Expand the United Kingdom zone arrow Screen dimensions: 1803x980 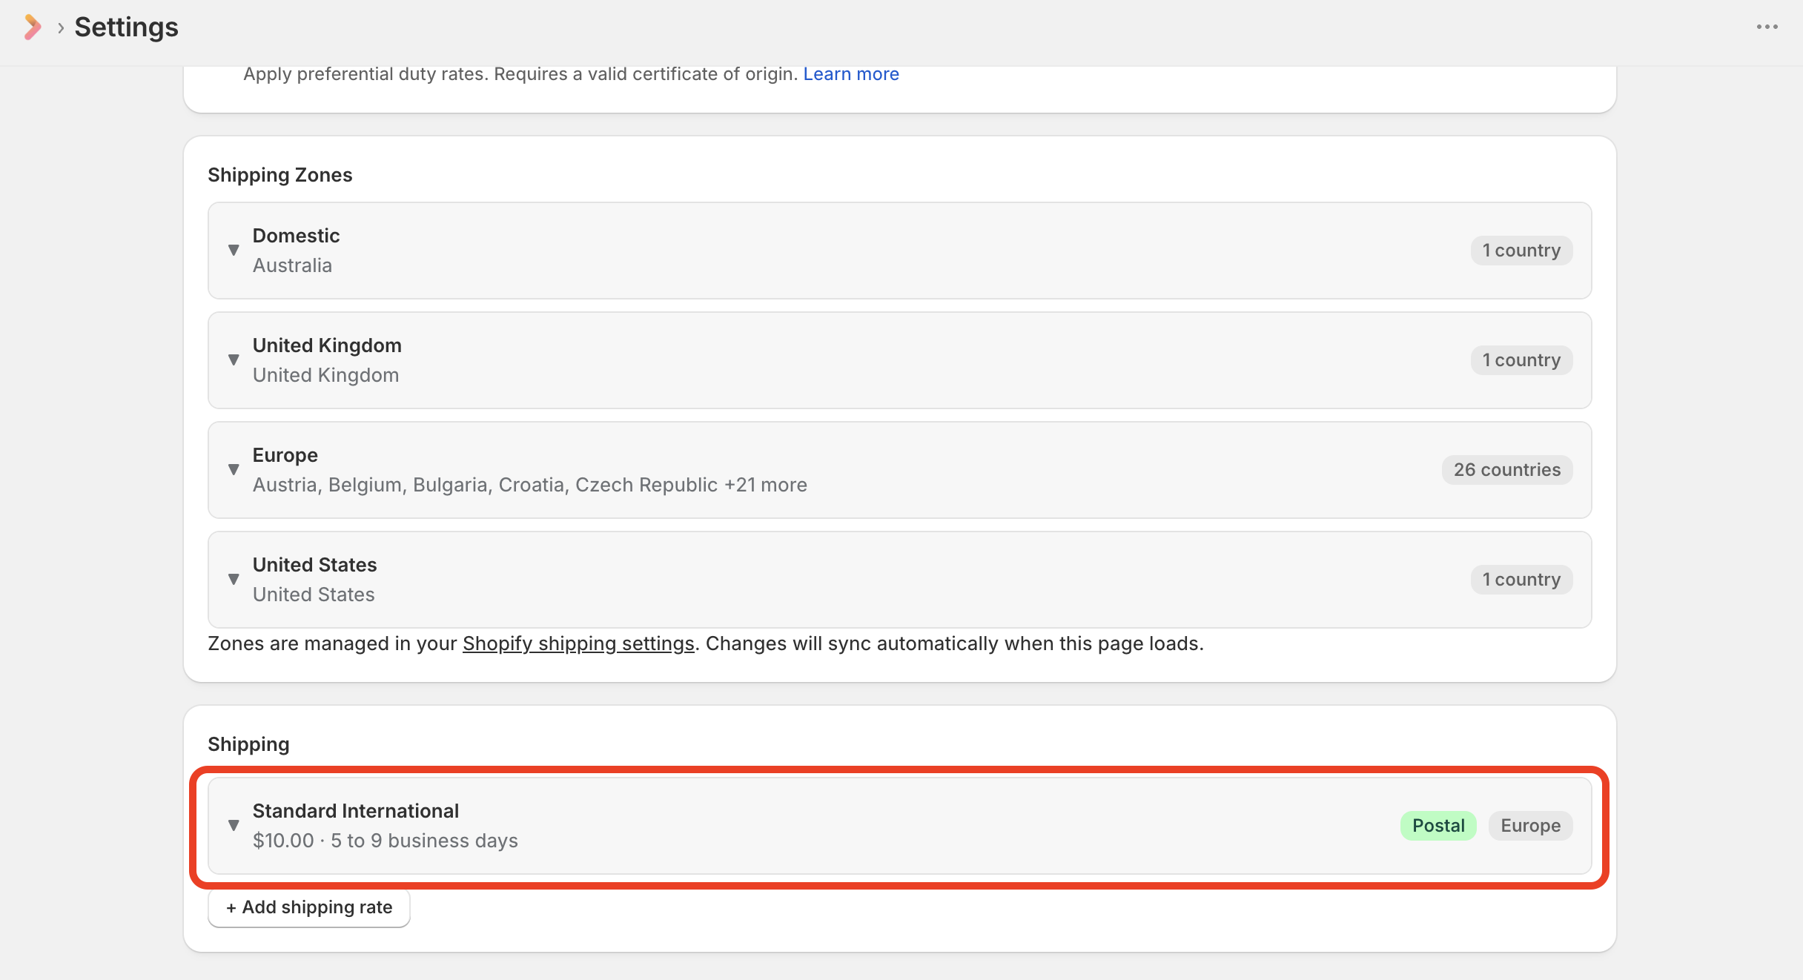[234, 360]
